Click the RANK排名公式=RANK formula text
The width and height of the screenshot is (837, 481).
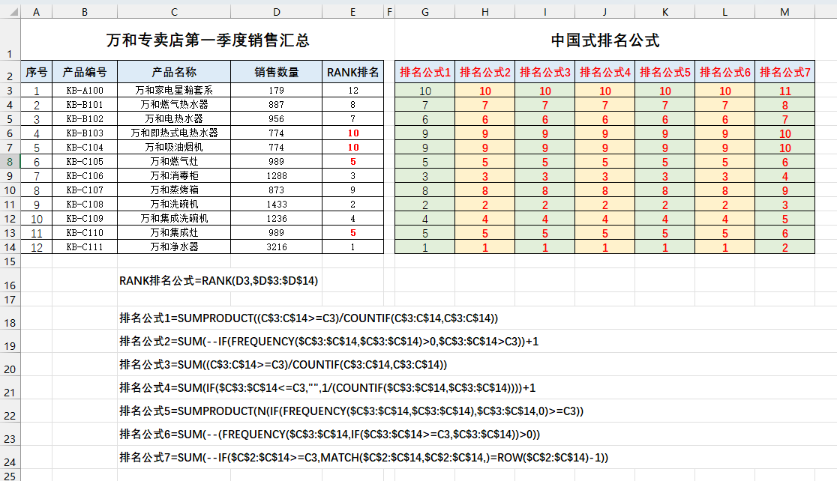pos(218,280)
